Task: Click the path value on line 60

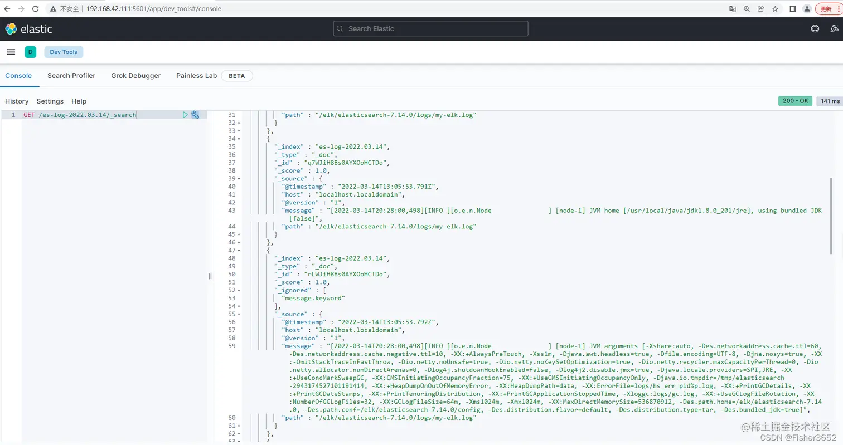Action: pos(395,418)
